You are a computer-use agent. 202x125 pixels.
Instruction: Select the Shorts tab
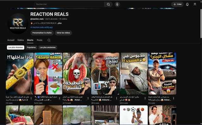pyautogui.click(x=30, y=40)
